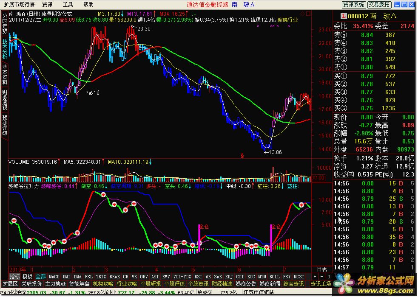Open the 行业攻略 tab
This screenshot has width=418, height=297.
(x=127, y=284)
